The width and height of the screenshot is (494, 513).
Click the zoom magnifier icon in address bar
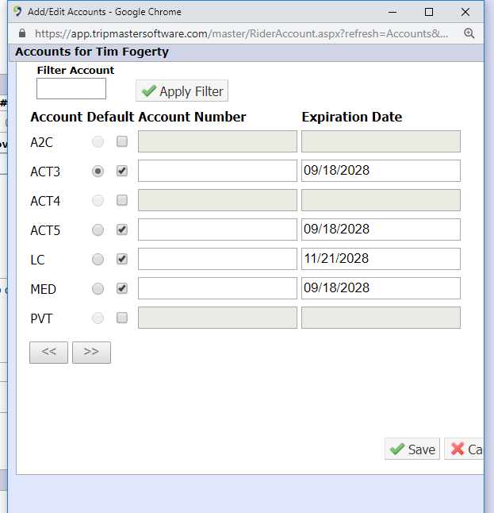[x=469, y=33]
